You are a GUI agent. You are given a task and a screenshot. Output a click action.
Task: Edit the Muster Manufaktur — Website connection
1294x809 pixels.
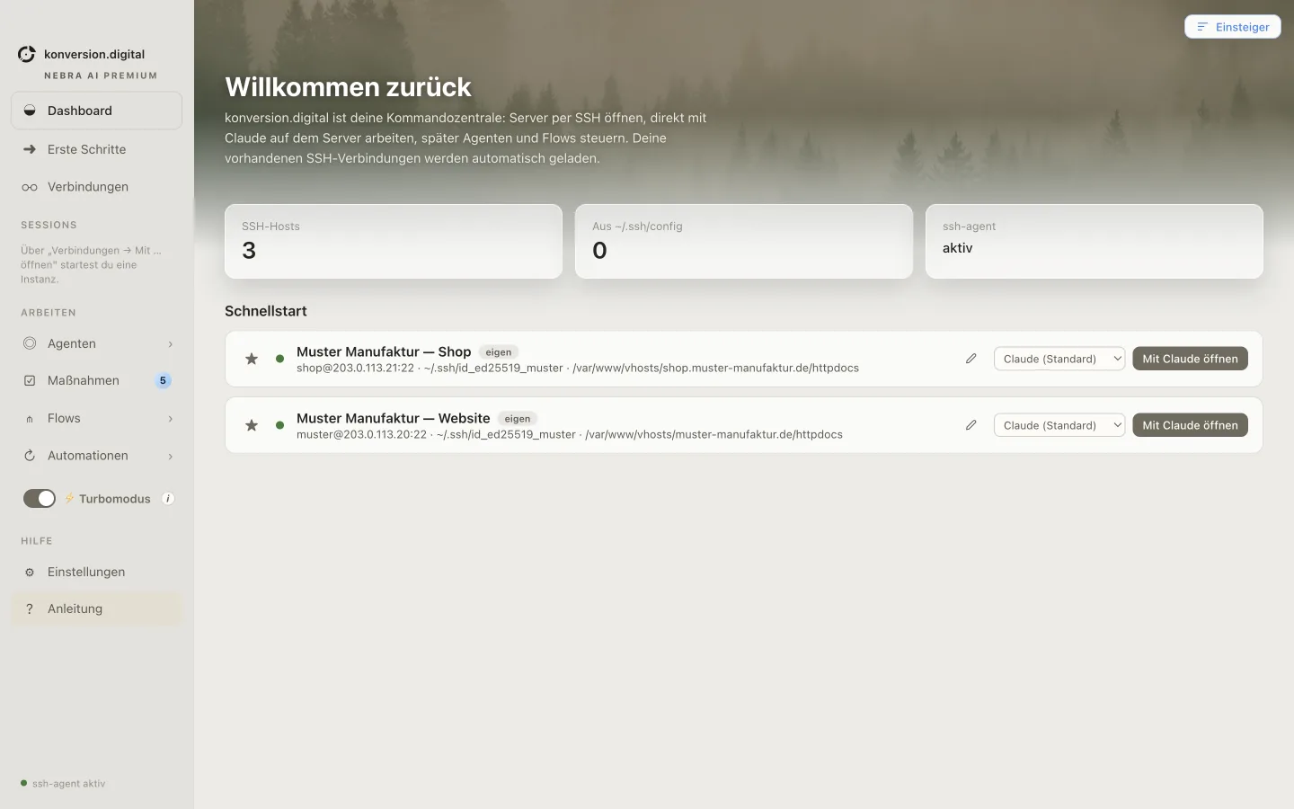pyautogui.click(x=971, y=425)
